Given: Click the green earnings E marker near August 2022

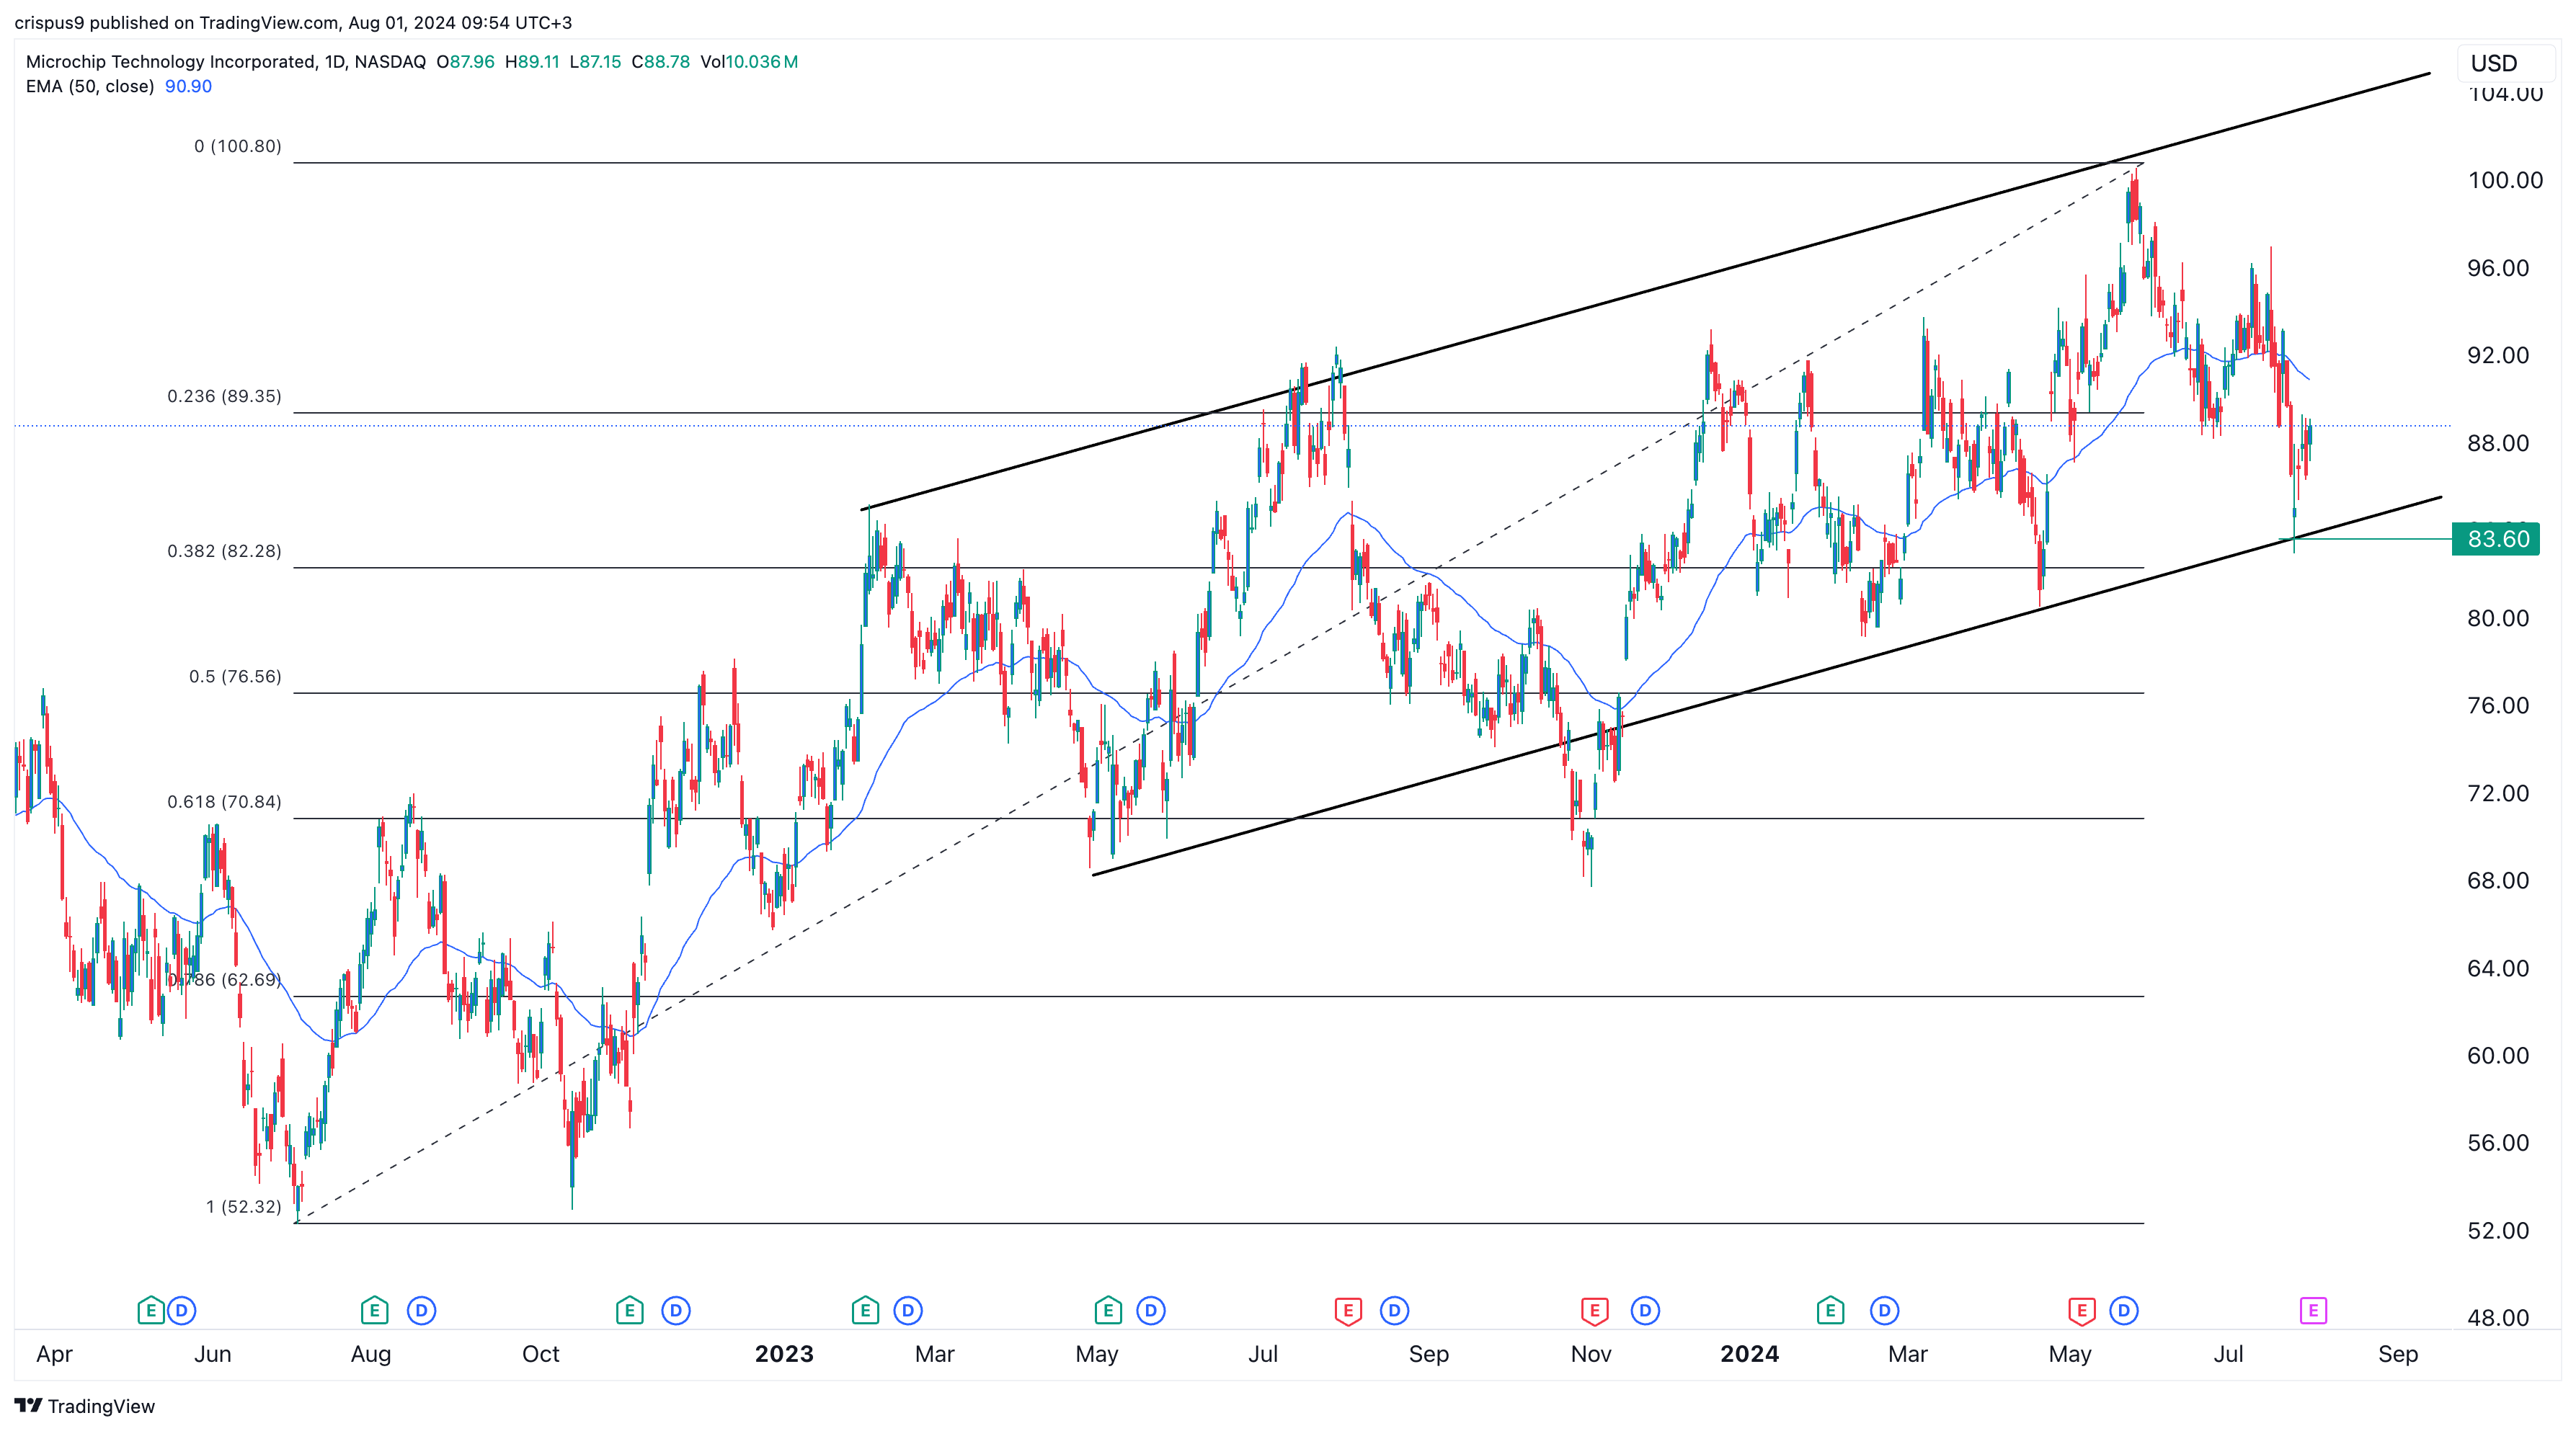Looking at the screenshot, I should (374, 1310).
